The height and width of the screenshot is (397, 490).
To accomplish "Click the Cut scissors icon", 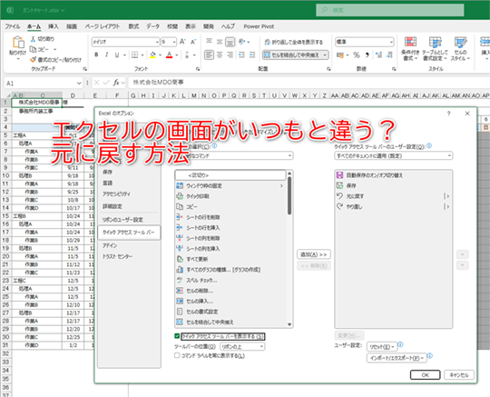I will pyautogui.click(x=34, y=39).
